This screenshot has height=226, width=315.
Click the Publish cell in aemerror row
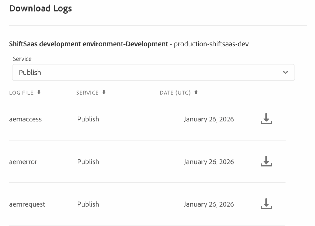tap(88, 162)
